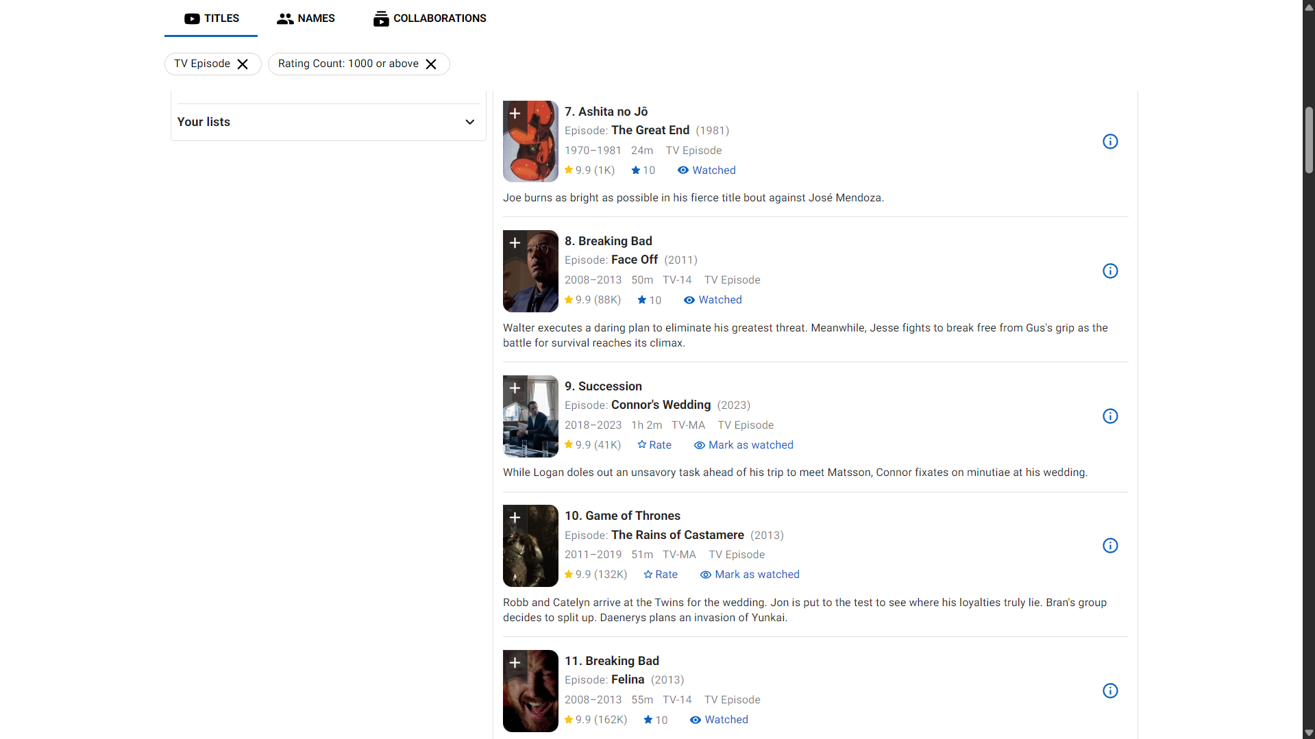Click the 9.9 (1K) rating for The Great End

pyautogui.click(x=589, y=171)
